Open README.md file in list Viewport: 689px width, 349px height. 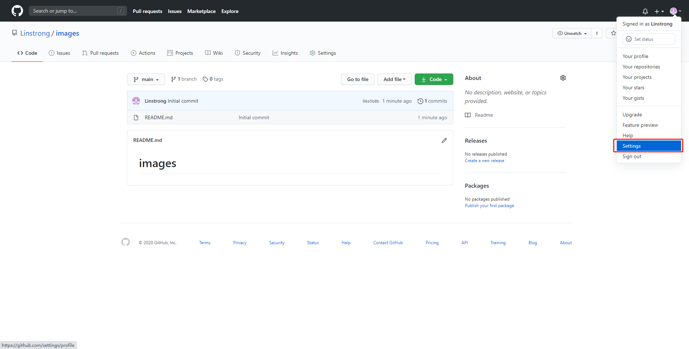click(158, 117)
